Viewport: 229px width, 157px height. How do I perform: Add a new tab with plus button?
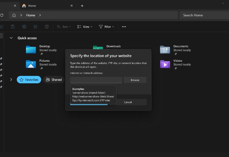(82, 6)
